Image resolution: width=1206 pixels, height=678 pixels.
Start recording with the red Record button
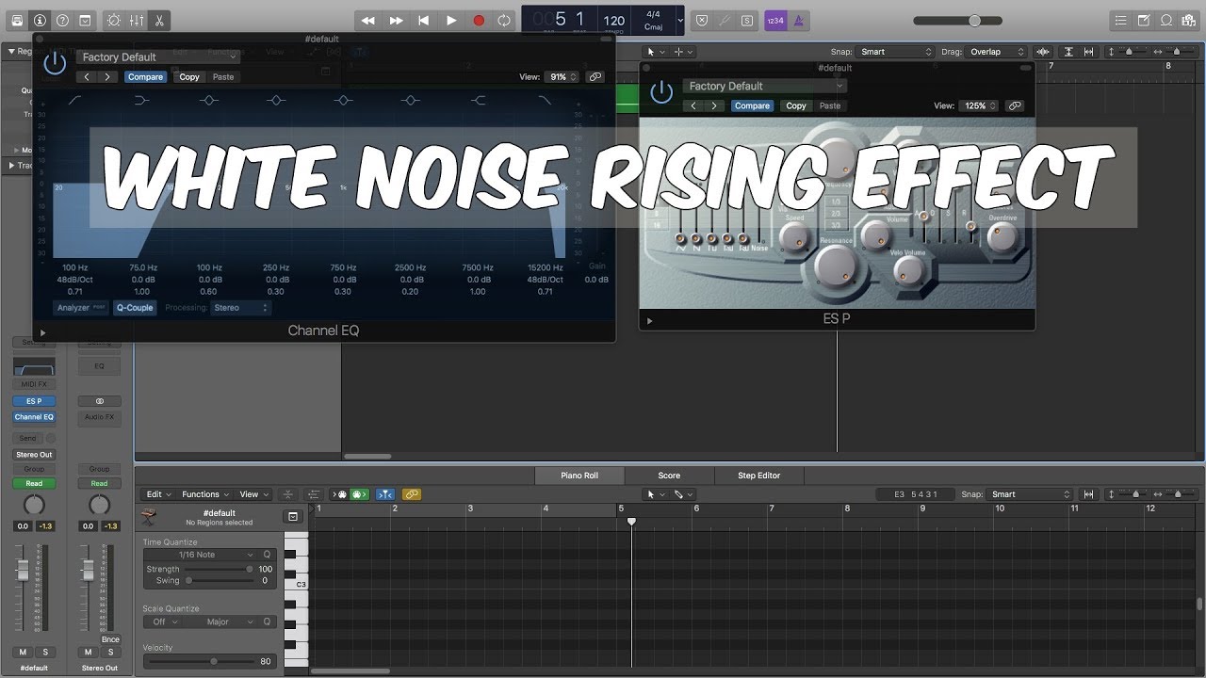pos(478,20)
